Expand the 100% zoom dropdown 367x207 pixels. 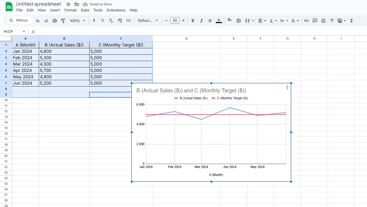(77, 21)
